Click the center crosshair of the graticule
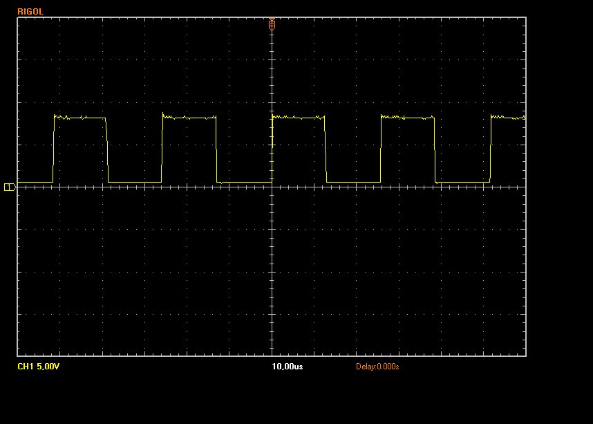This screenshot has height=424, width=593. [272, 187]
